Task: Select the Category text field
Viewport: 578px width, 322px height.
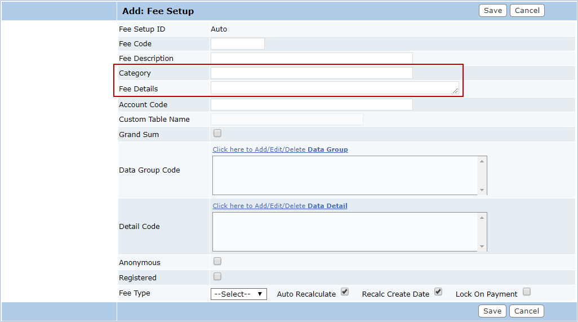Action: [312, 73]
